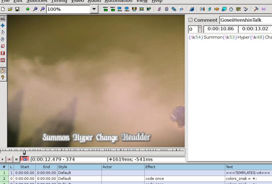Open the Audio menu
The height and width of the screenshot is (184, 272).
click(x=94, y=1)
